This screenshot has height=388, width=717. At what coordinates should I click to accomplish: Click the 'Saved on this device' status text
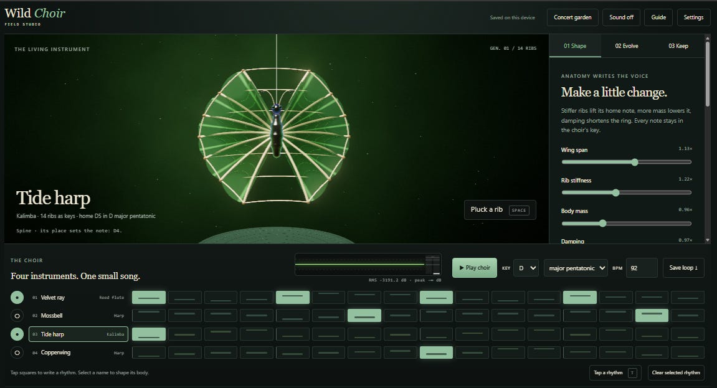pyautogui.click(x=512, y=18)
